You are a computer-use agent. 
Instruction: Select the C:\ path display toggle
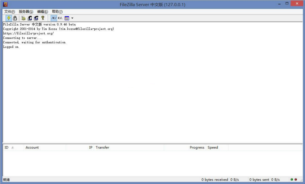(60, 18)
